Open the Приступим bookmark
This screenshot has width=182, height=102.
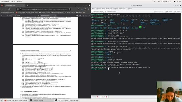pos(20,12)
